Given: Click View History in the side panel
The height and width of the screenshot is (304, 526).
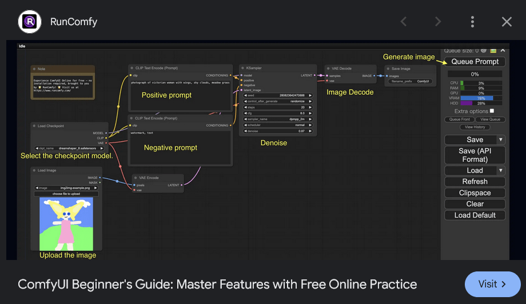Looking at the screenshot, I should pyautogui.click(x=475, y=127).
